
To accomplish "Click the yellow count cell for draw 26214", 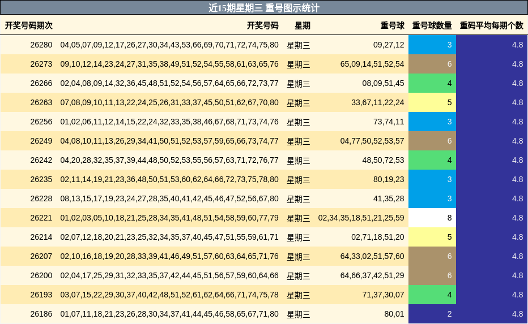I will coord(432,237).
